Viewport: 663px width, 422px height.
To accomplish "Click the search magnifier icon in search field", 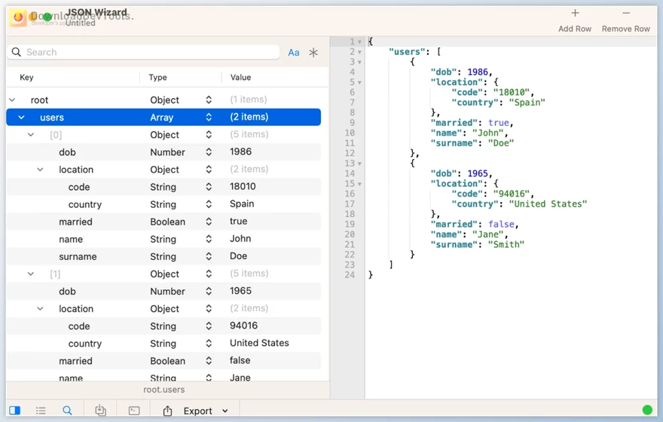I will [16, 52].
